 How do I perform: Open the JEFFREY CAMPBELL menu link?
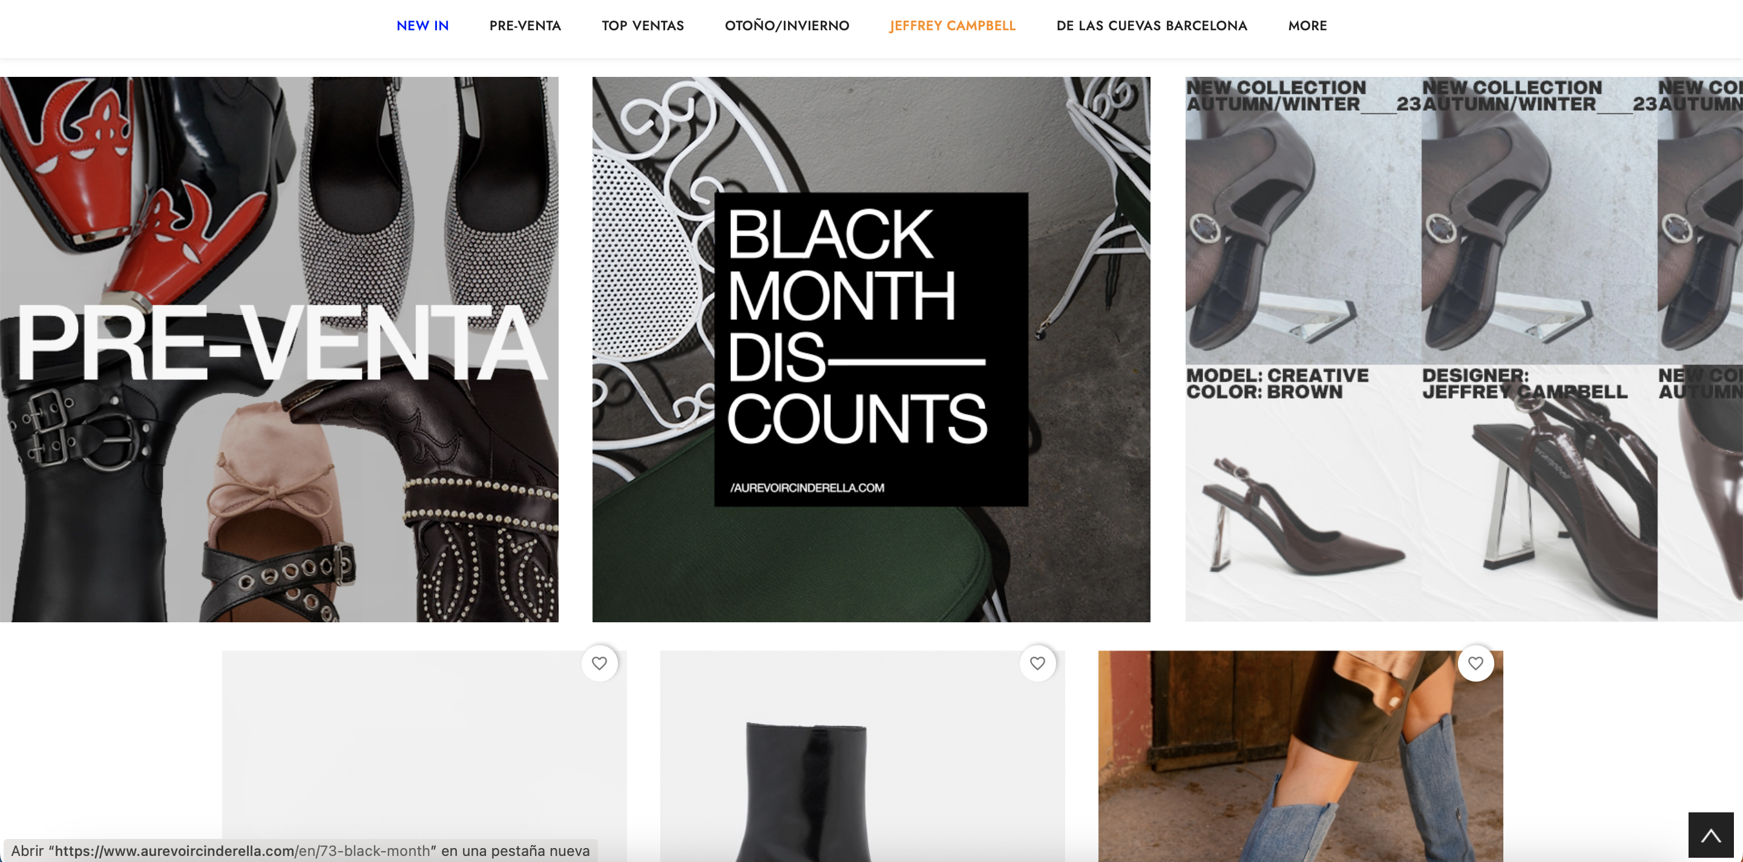[953, 25]
